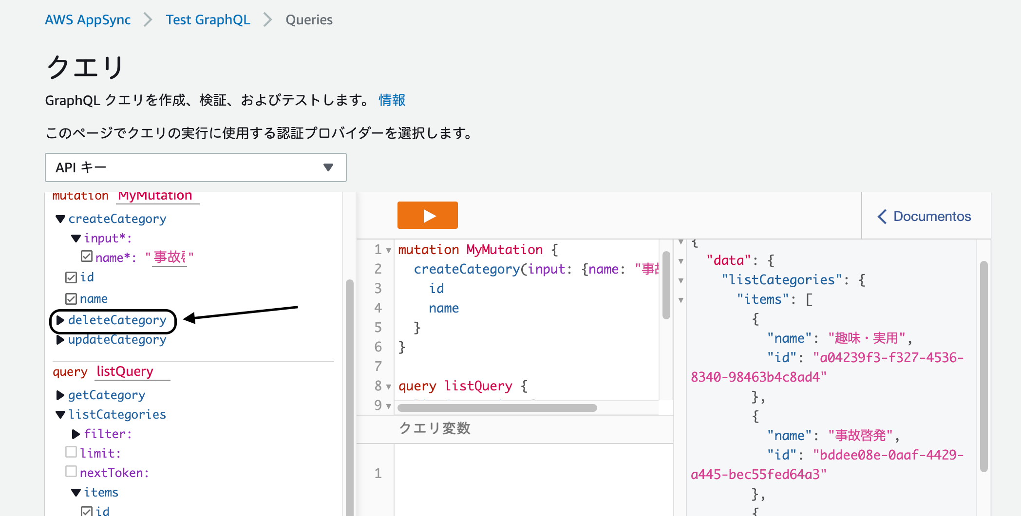Click into the query variables editor line 1
Screen dimensions: 1021x516
click(x=533, y=474)
